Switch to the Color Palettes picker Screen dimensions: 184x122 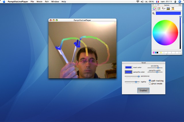coord(164,8)
